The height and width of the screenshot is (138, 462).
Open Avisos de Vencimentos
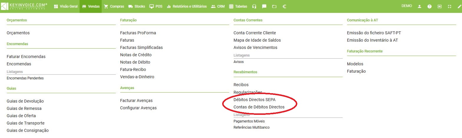coord(255,47)
